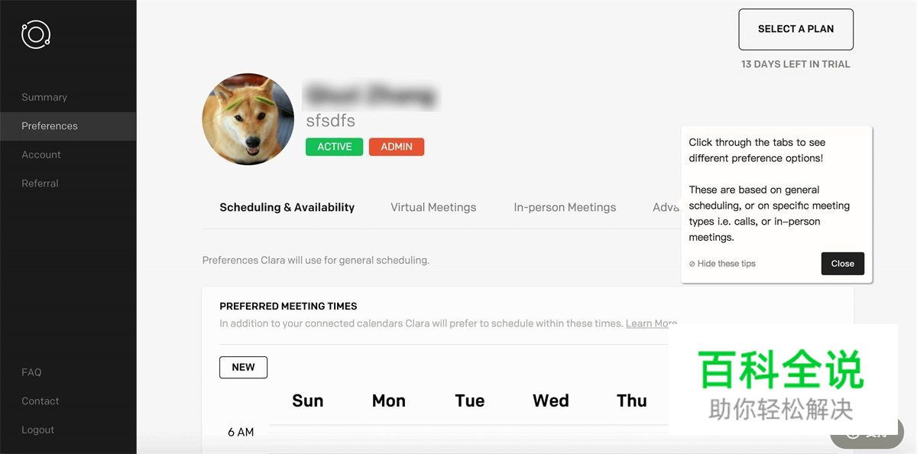Switch to Scheduling & Availability tab
Image resolution: width=917 pixels, height=454 pixels.
coord(287,207)
